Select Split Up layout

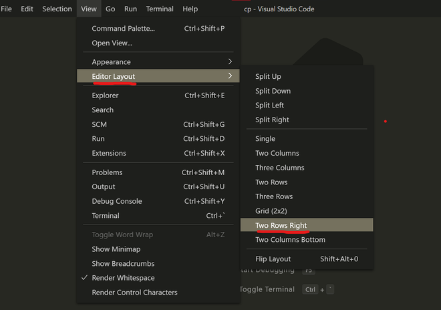tap(307, 77)
